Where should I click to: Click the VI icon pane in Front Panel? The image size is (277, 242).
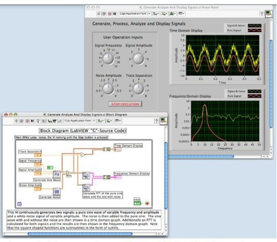pyautogui.click(x=269, y=14)
